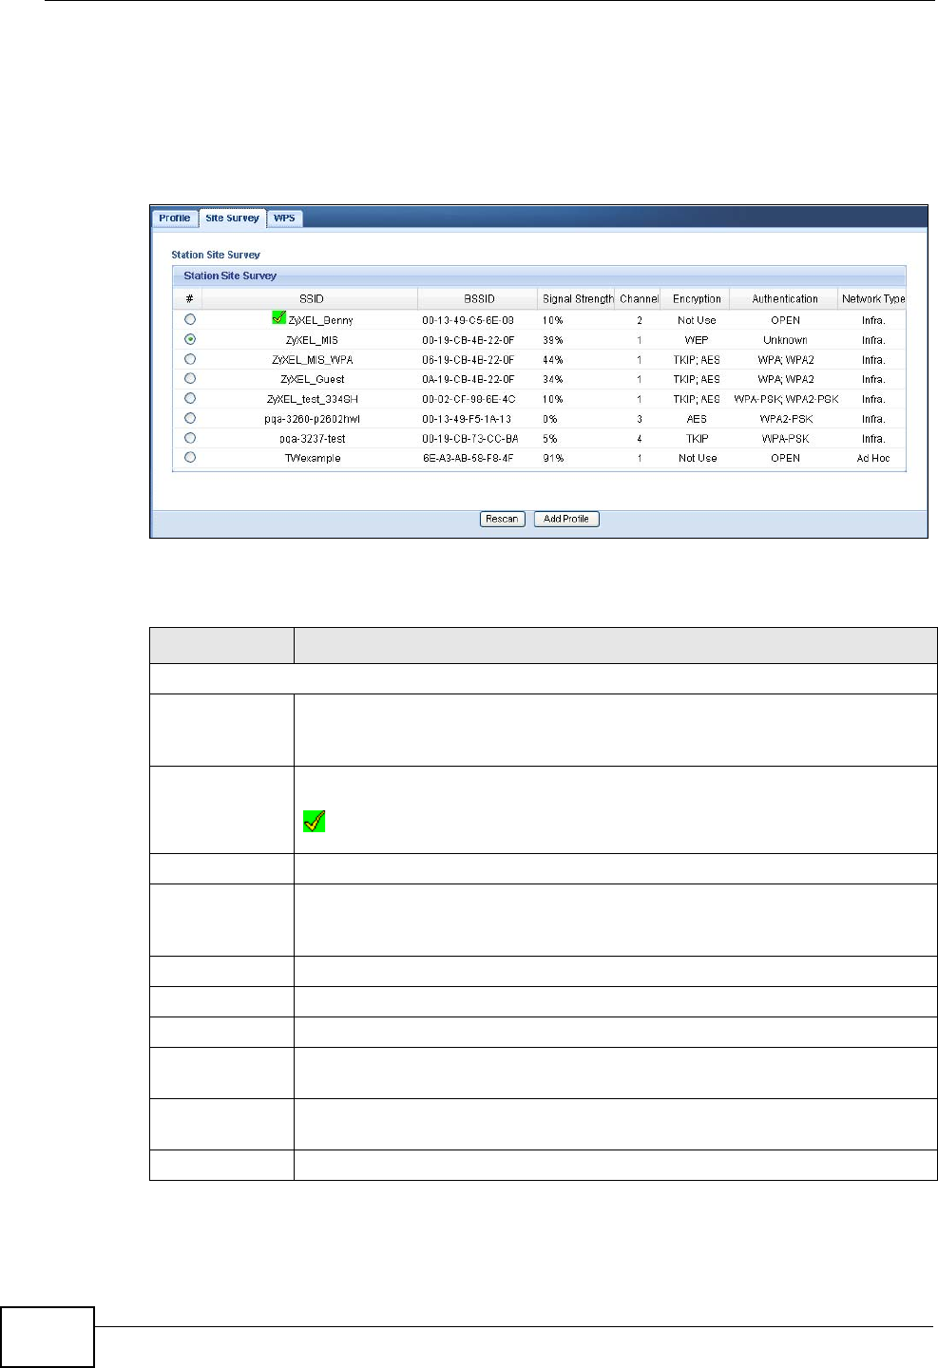Click BSSID 00-13-49-C5-6E-08
Viewport: 938px width, 1368px height.
click(468, 320)
